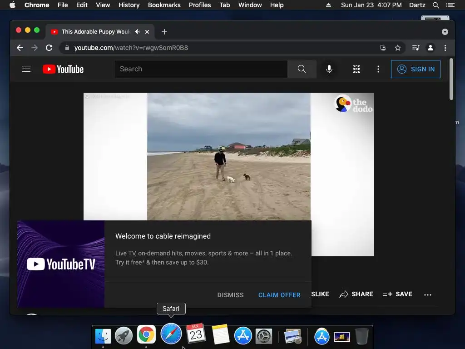This screenshot has width=465, height=349.
Task: Launch Safari from the Dock
Action: click(171, 334)
